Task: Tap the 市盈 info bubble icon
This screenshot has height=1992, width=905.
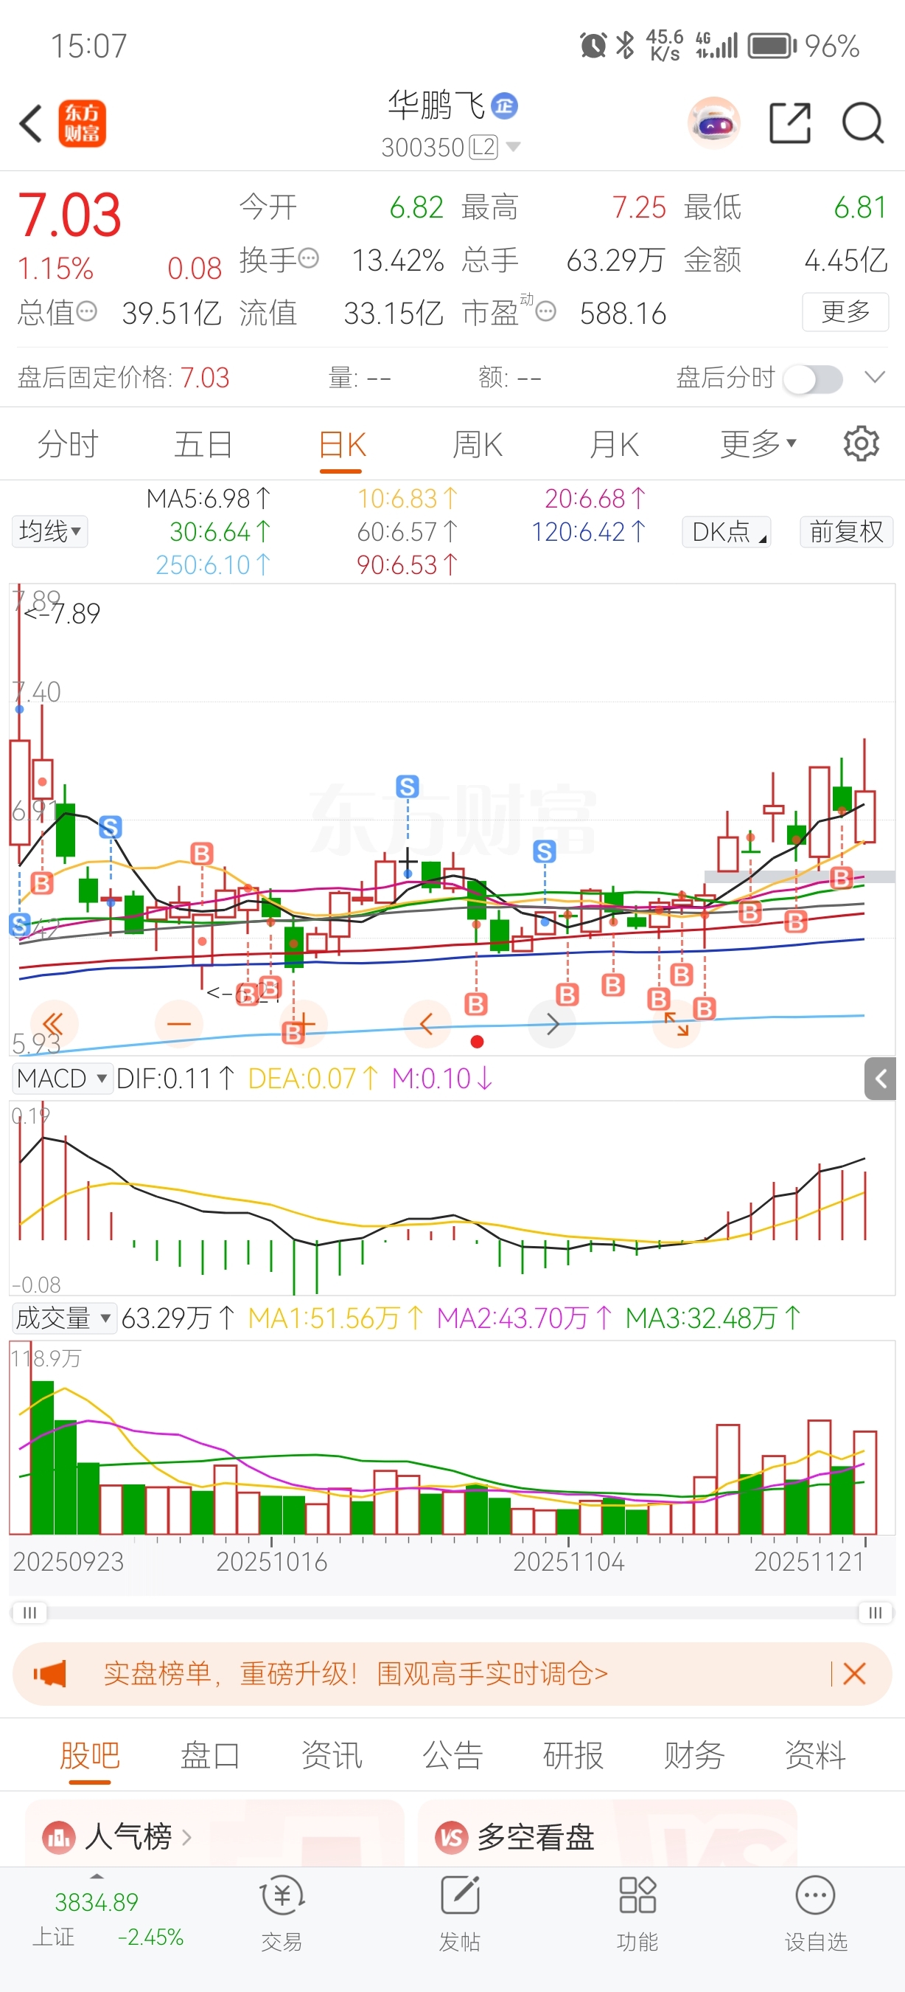Action: 546,311
